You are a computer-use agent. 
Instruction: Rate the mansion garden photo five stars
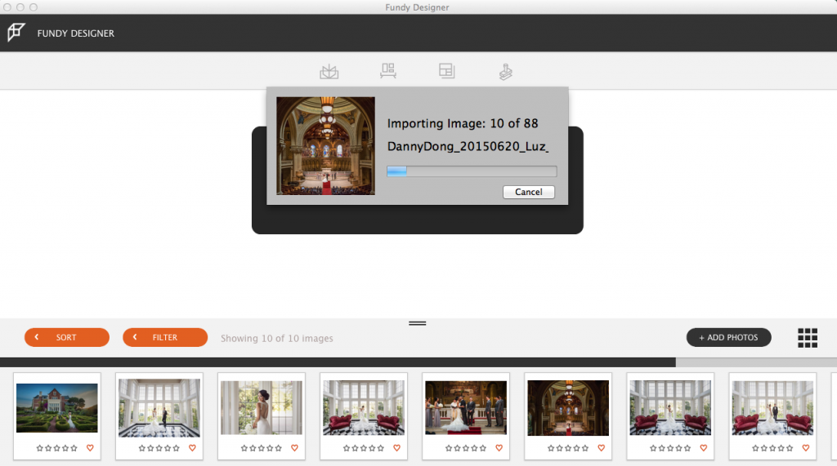click(74, 448)
